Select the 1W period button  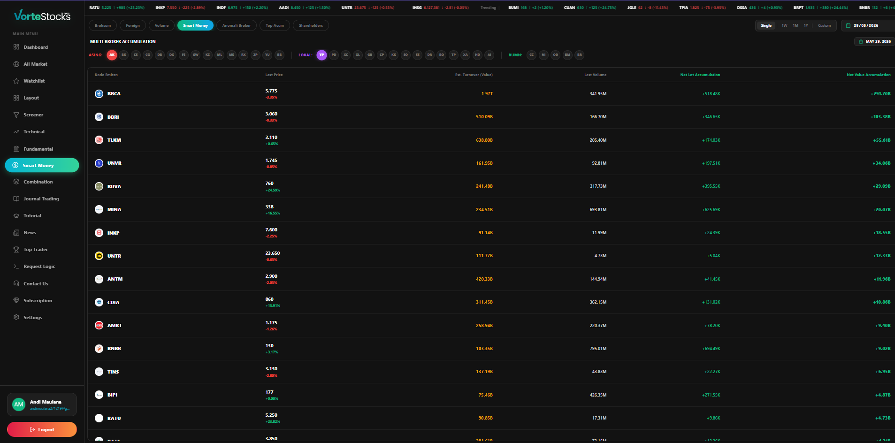pos(784,25)
